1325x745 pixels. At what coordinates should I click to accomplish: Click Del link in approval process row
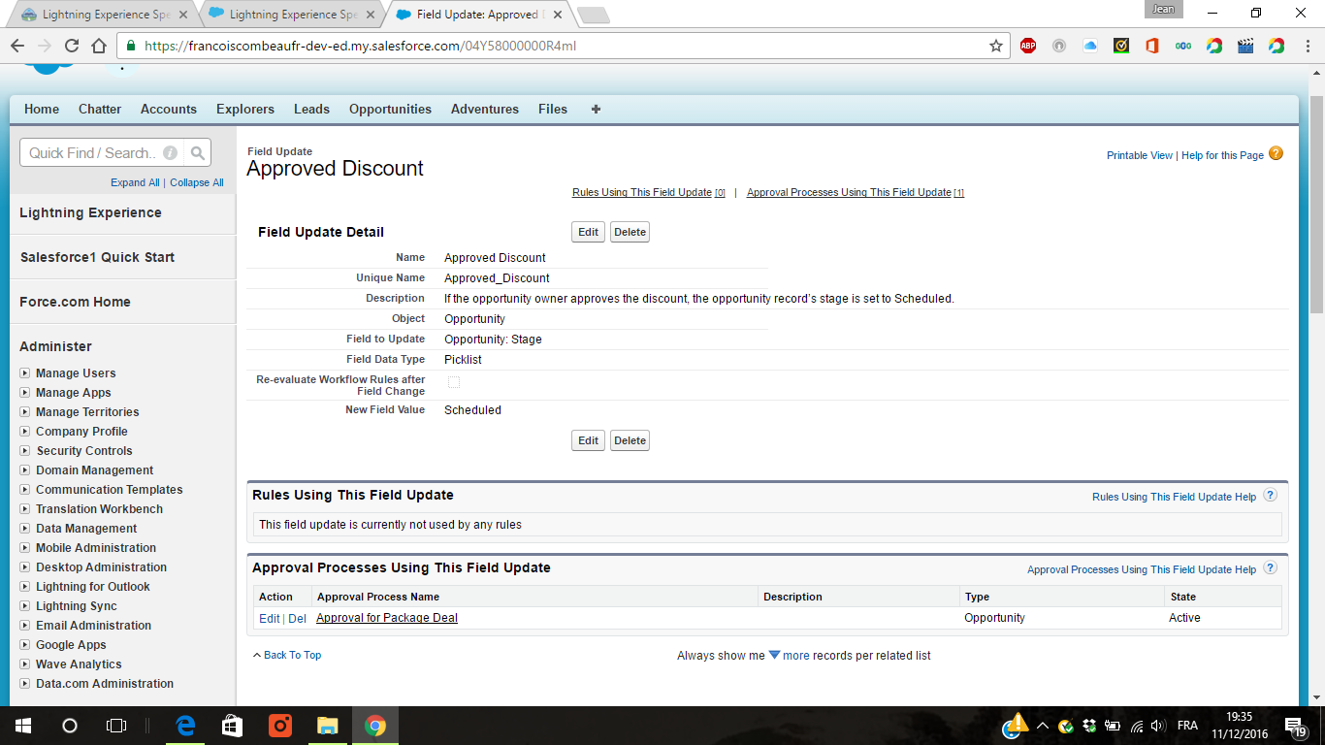[x=297, y=618]
